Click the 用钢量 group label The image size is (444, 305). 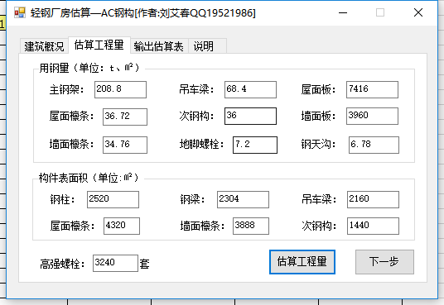[89, 68]
